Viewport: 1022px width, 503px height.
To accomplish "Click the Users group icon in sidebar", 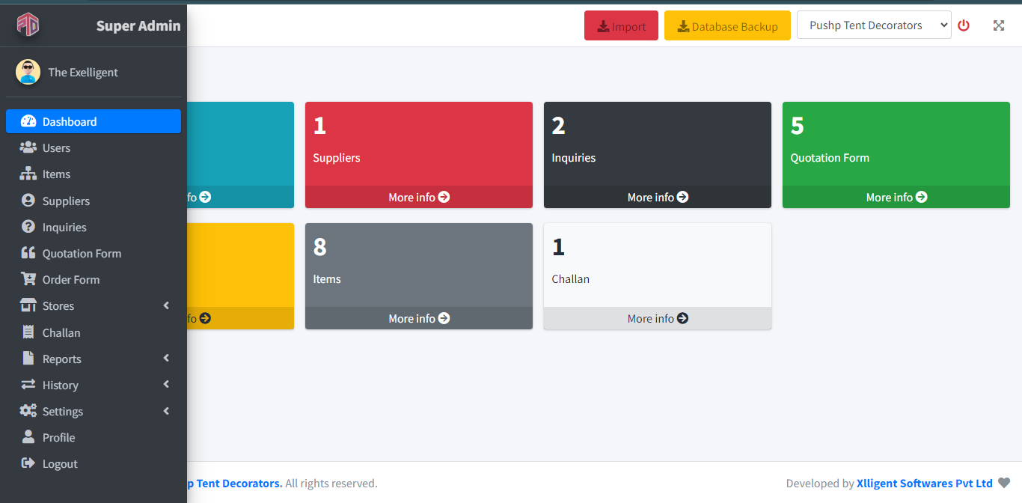I will coord(28,147).
